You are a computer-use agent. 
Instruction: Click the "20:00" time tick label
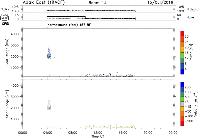(x=148, y=133)
